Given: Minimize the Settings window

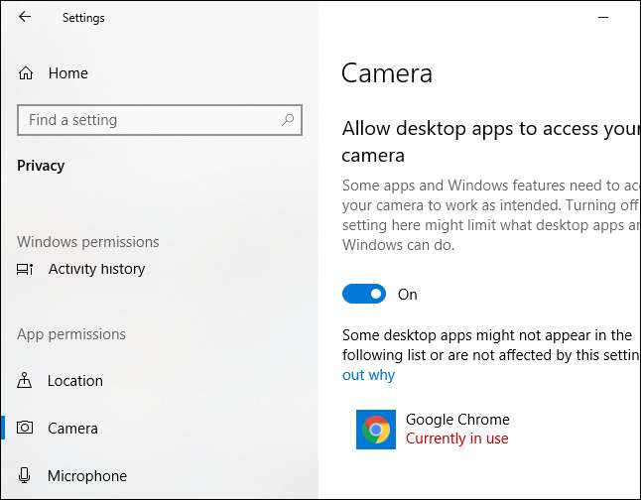Looking at the screenshot, I should (x=604, y=17).
